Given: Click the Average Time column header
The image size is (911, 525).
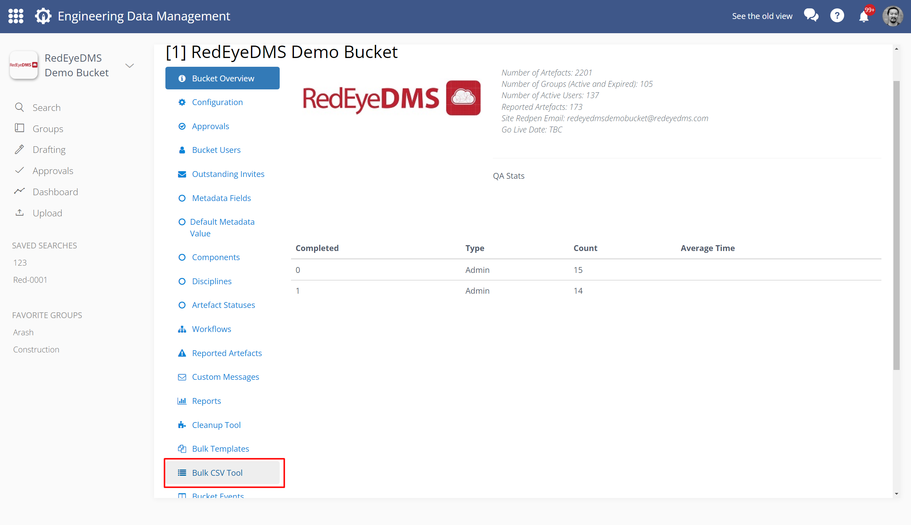Looking at the screenshot, I should point(708,248).
